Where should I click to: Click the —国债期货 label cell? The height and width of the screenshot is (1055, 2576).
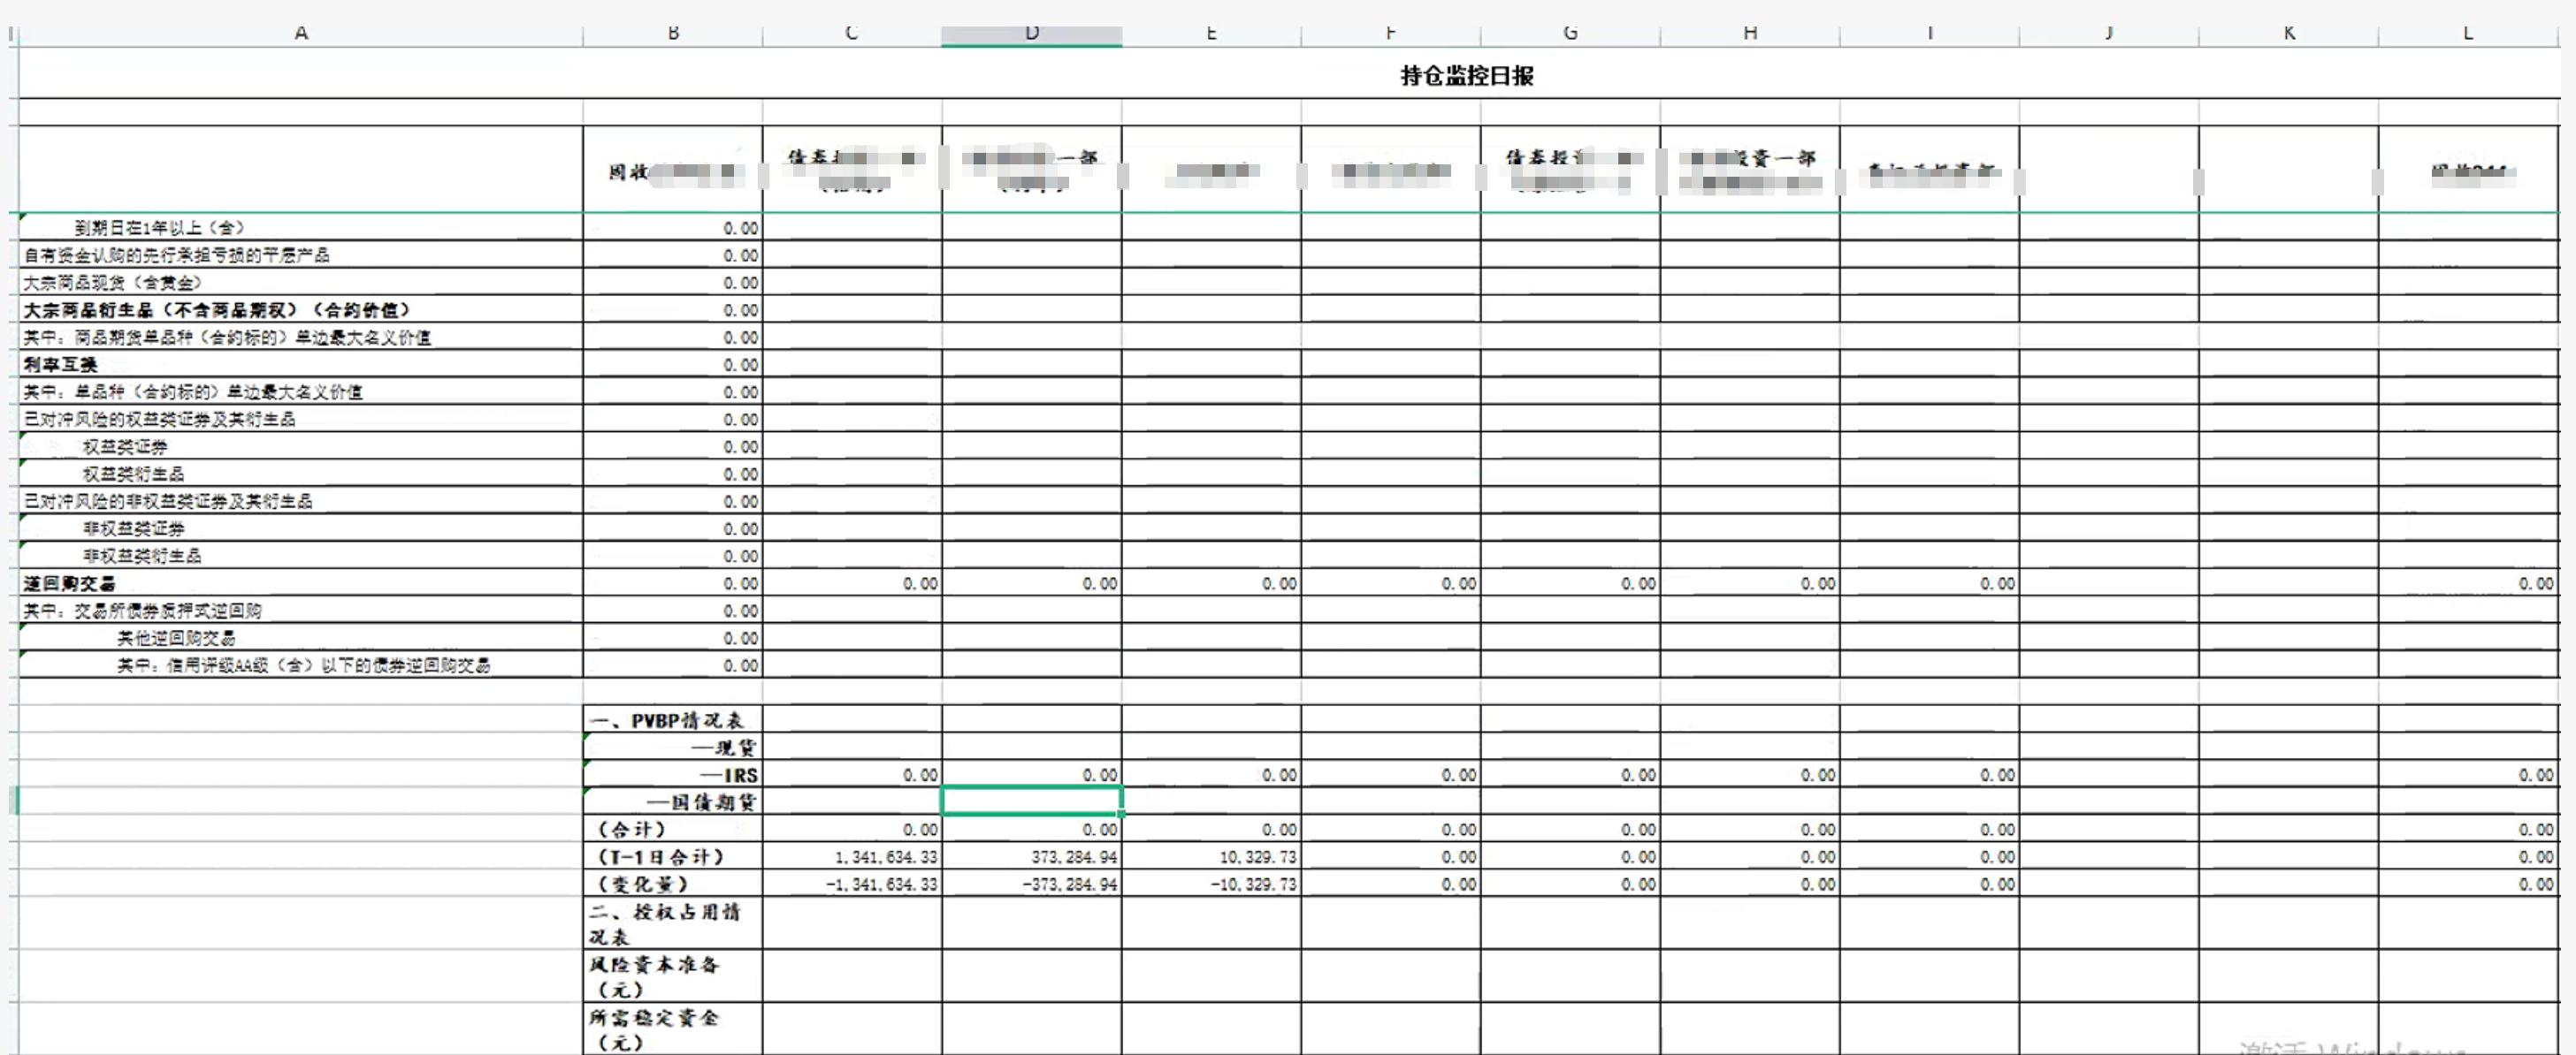click(x=700, y=802)
